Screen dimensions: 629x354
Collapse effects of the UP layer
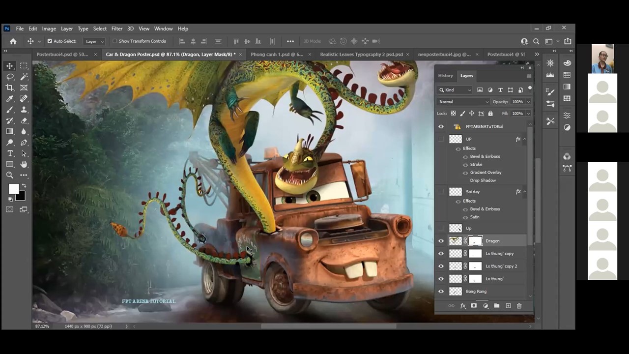point(524,139)
